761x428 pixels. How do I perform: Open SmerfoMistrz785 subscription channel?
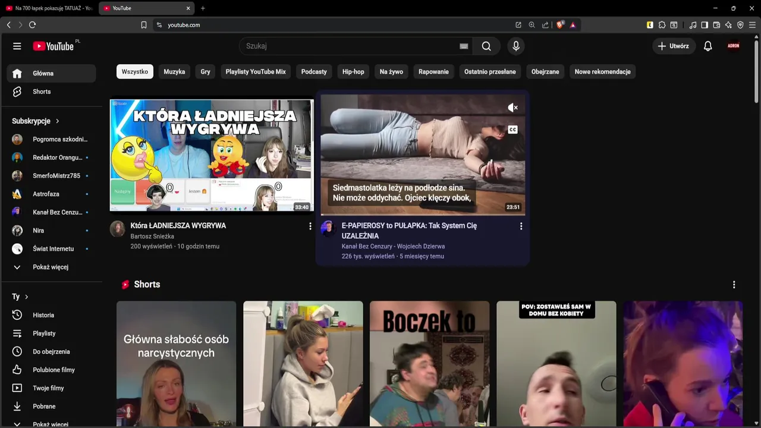pos(51,176)
